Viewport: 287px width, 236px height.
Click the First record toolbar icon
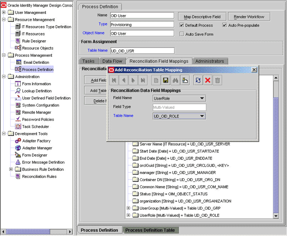tap(114, 80)
